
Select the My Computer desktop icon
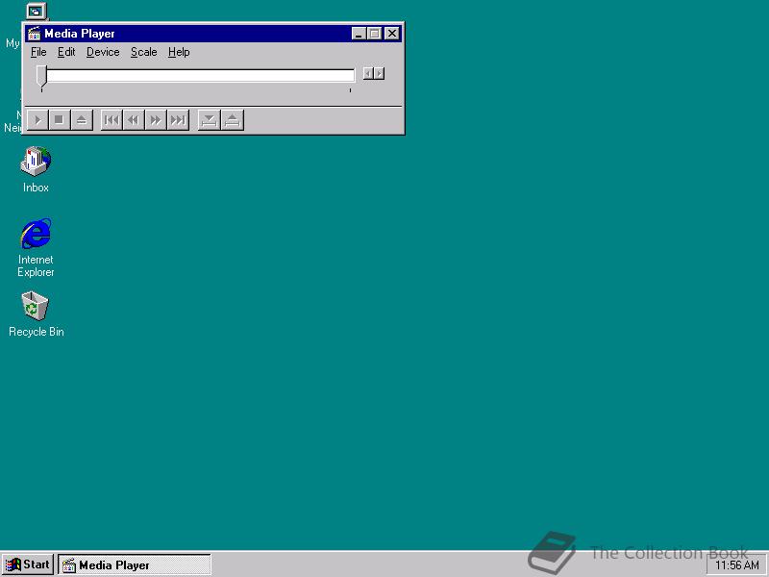(x=37, y=12)
